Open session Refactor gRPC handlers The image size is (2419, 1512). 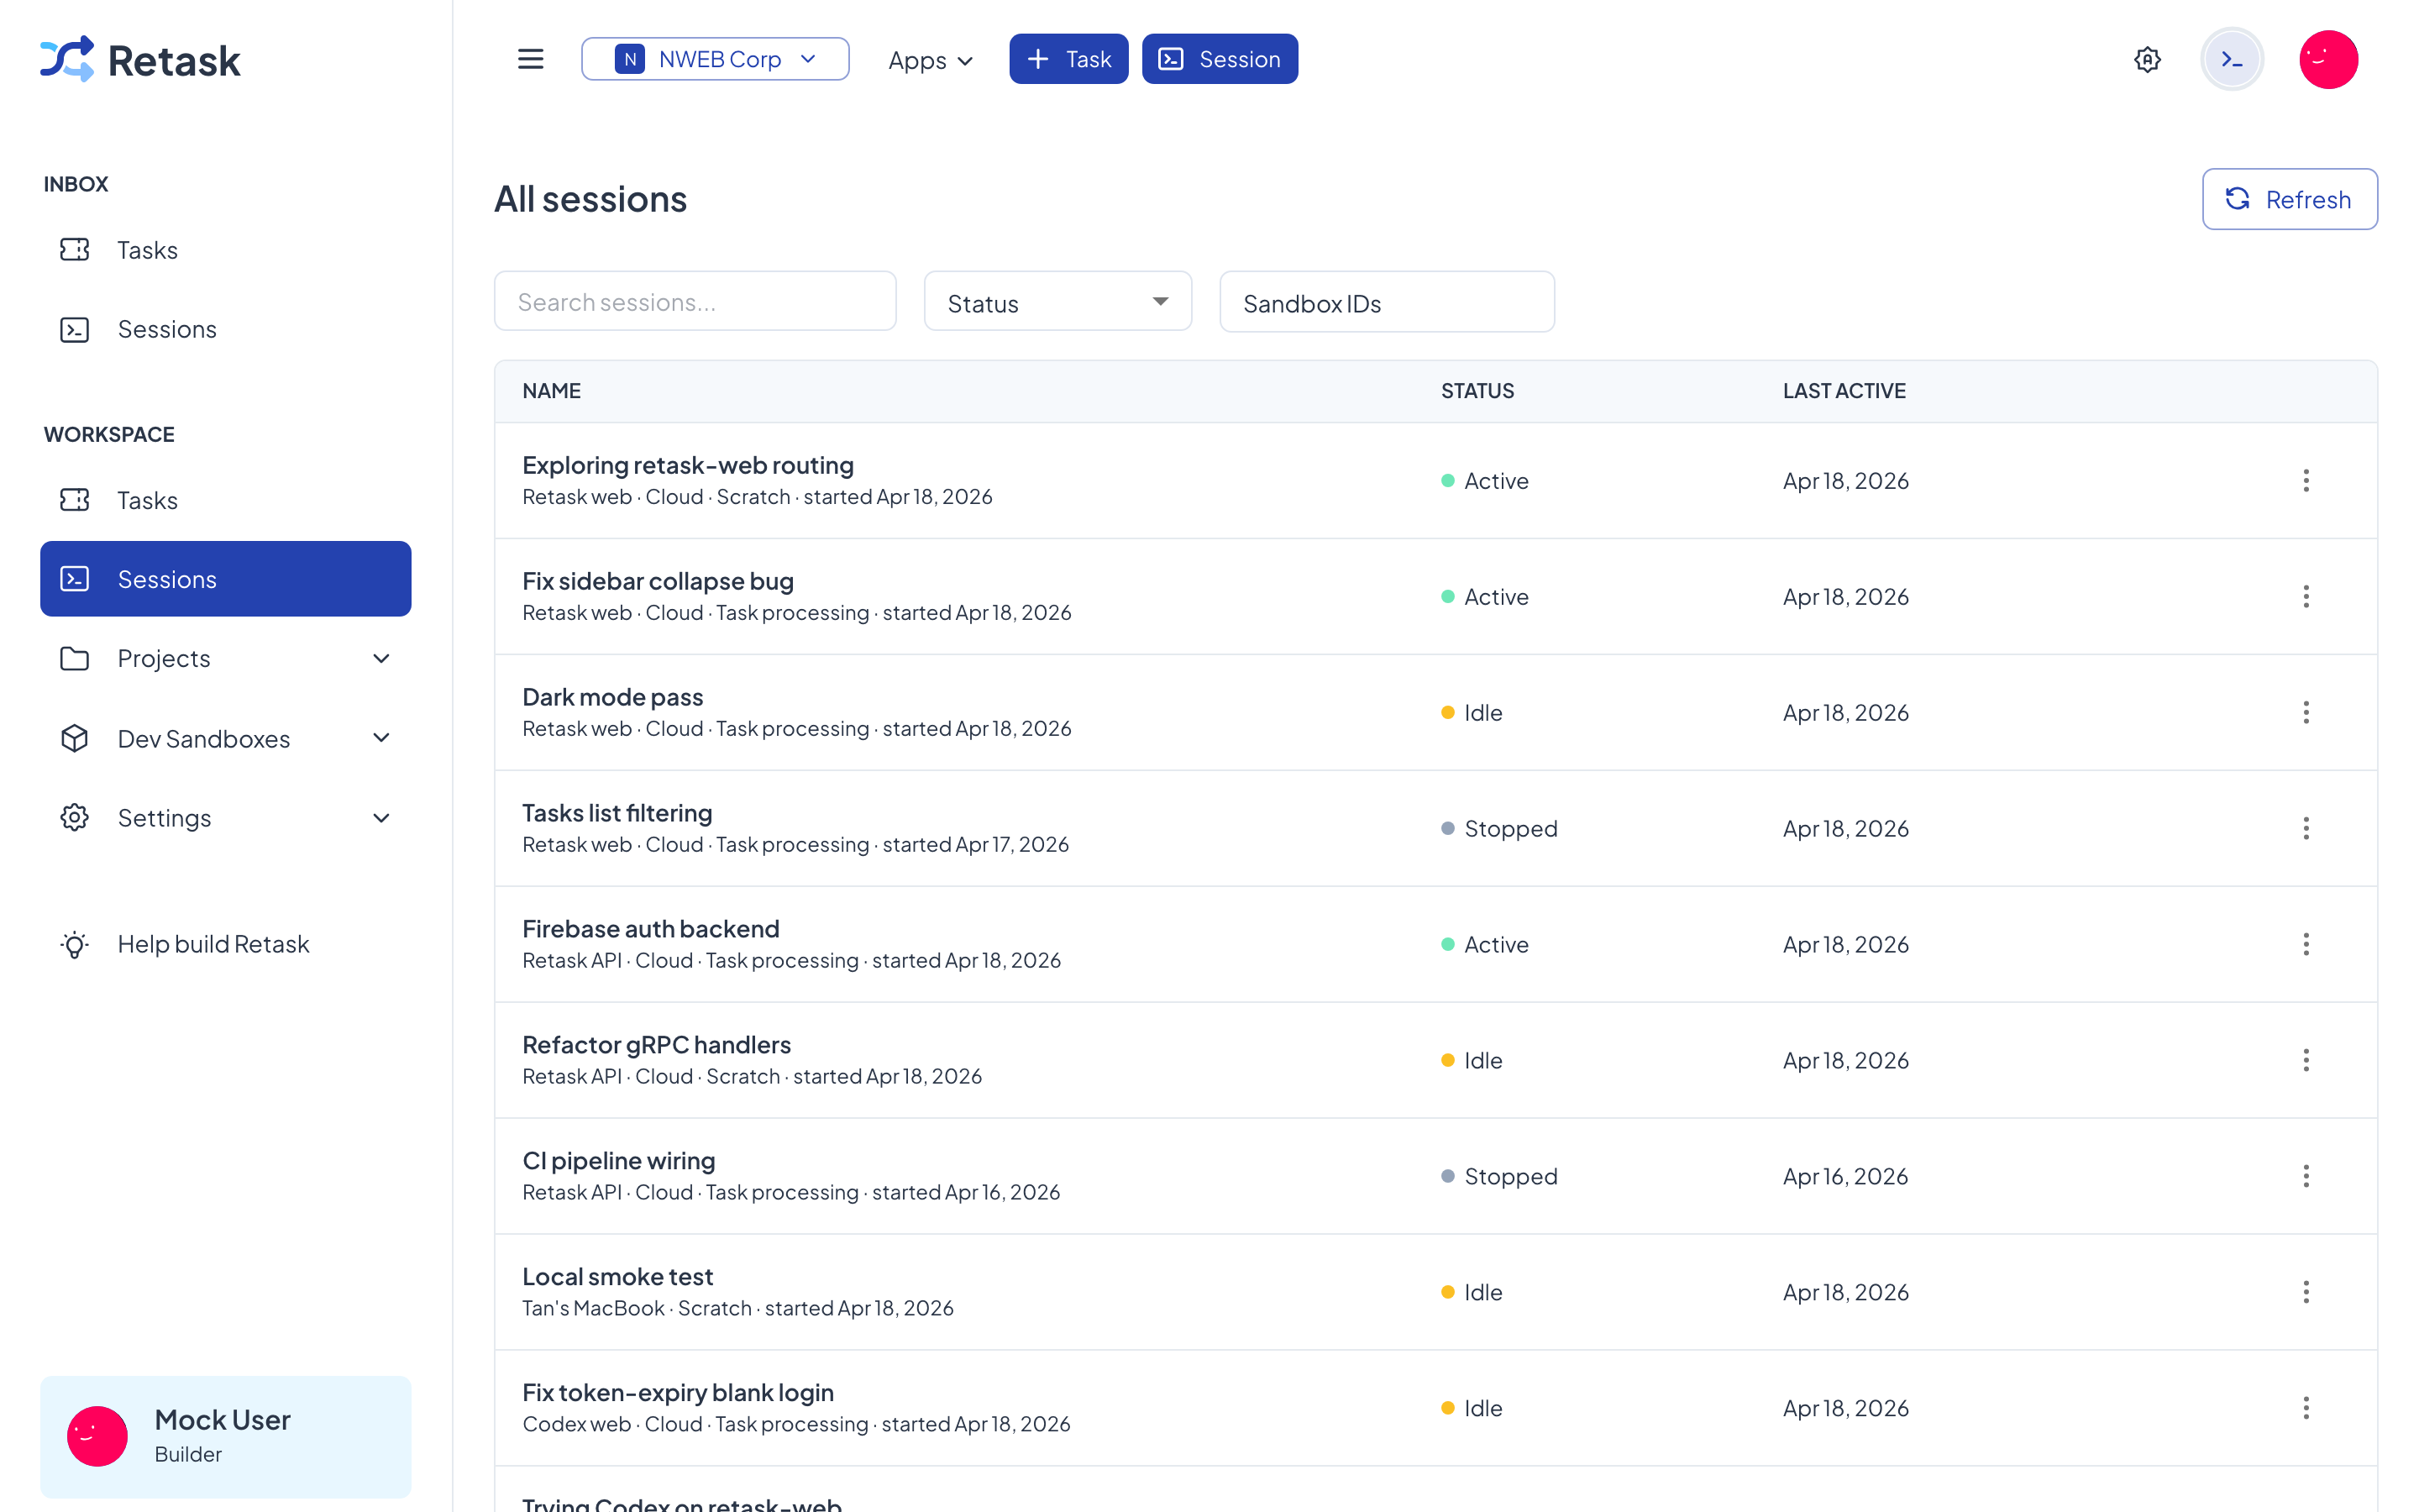click(657, 1045)
